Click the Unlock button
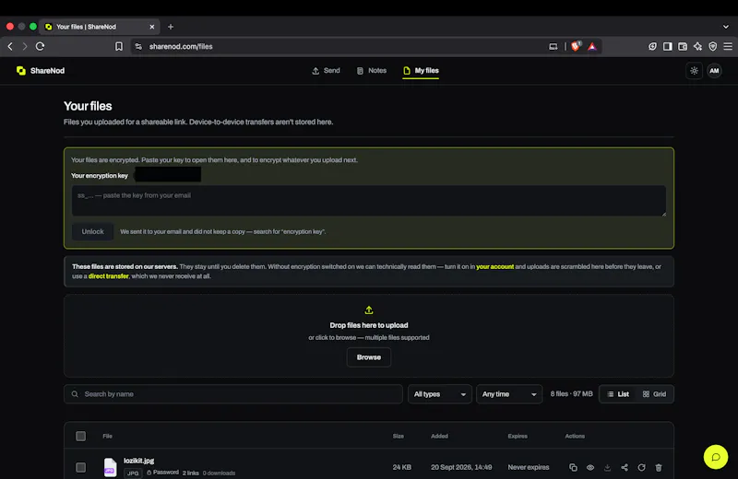The height and width of the screenshot is (479, 738). 93,231
